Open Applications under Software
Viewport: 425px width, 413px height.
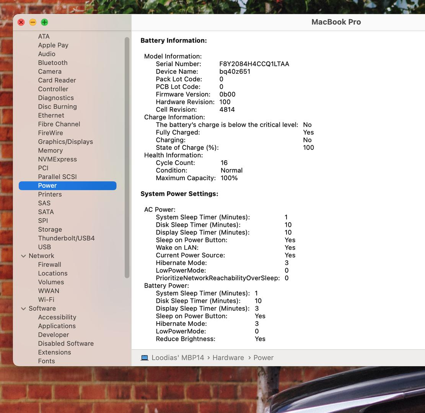pyautogui.click(x=57, y=326)
